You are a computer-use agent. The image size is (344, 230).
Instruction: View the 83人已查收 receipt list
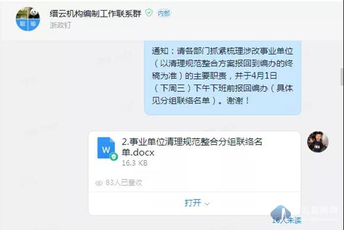[124, 182]
